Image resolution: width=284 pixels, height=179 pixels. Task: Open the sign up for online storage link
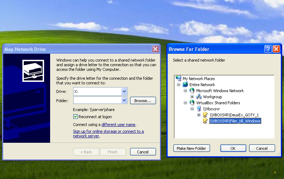click(108, 134)
